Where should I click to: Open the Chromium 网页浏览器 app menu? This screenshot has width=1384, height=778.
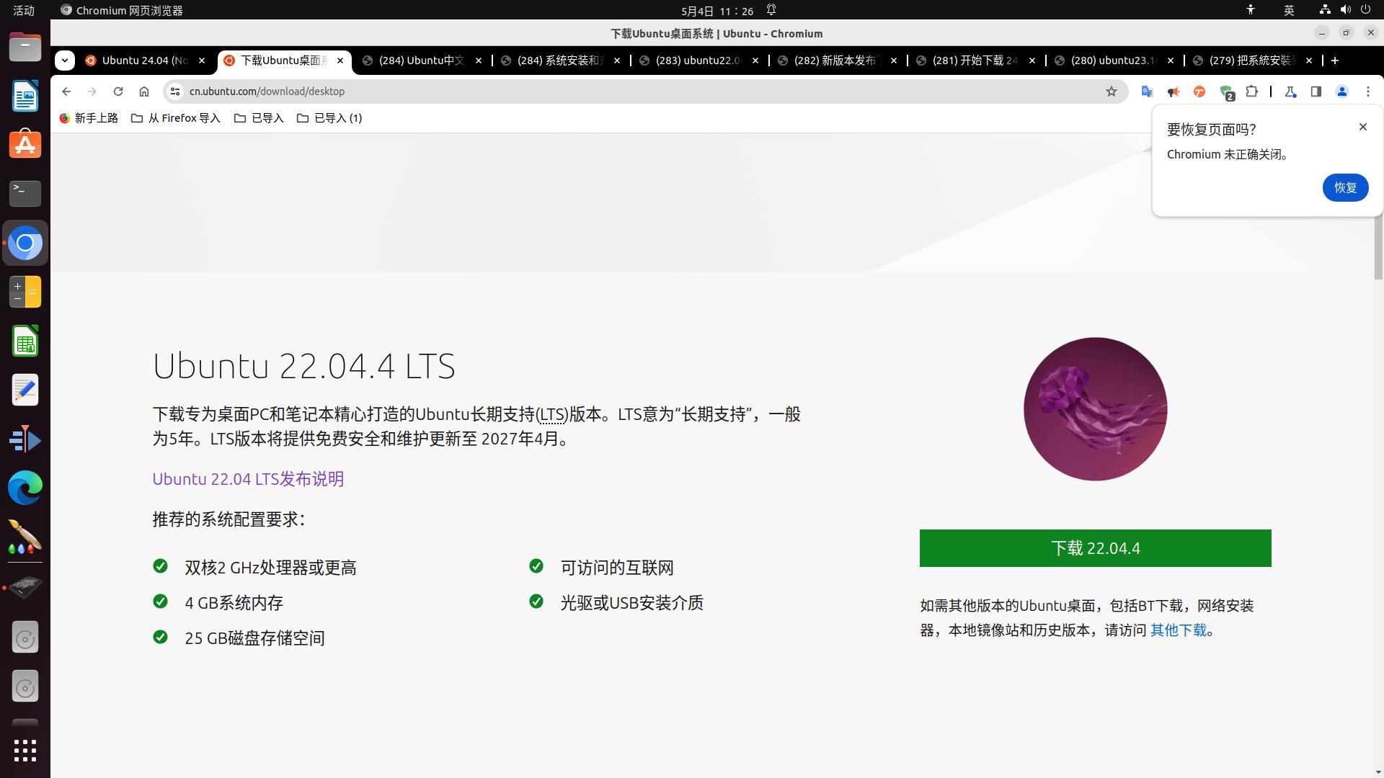click(x=121, y=11)
